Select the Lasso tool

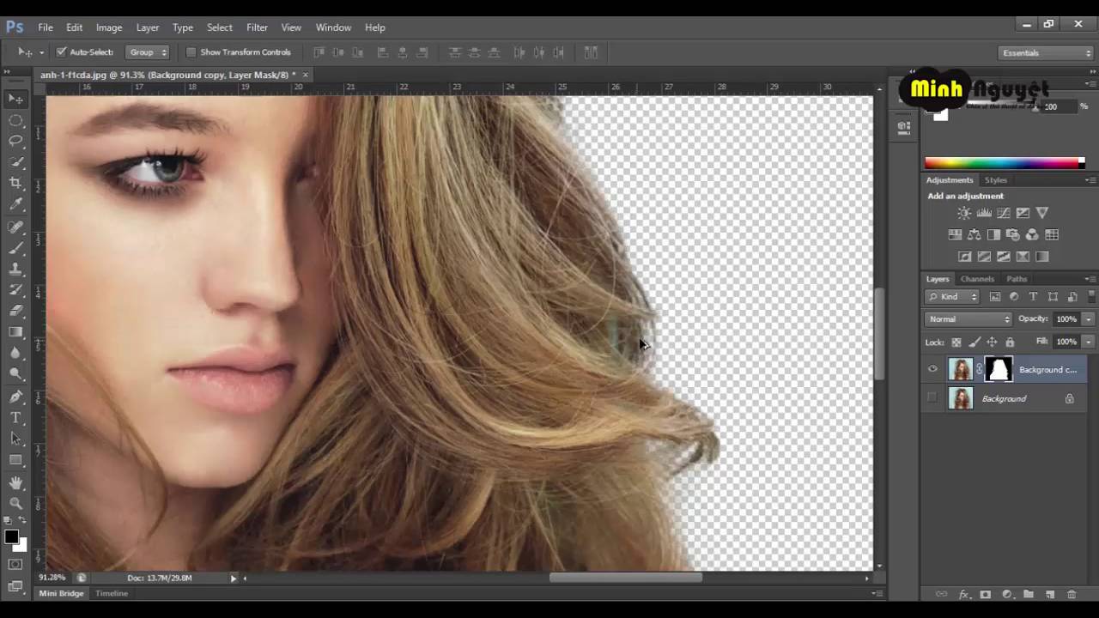[15, 141]
